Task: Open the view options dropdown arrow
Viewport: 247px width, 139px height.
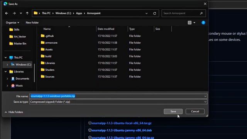Action: click(x=195, y=23)
